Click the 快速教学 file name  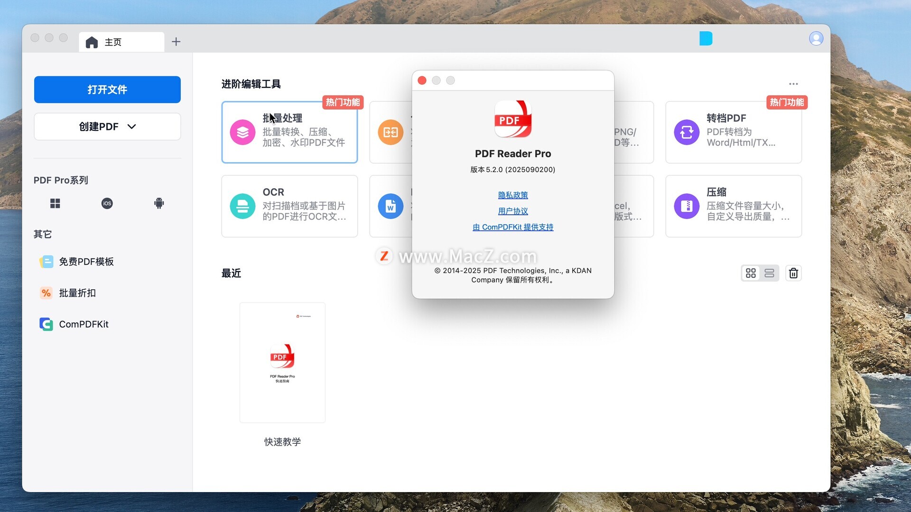pyautogui.click(x=282, y=442)
